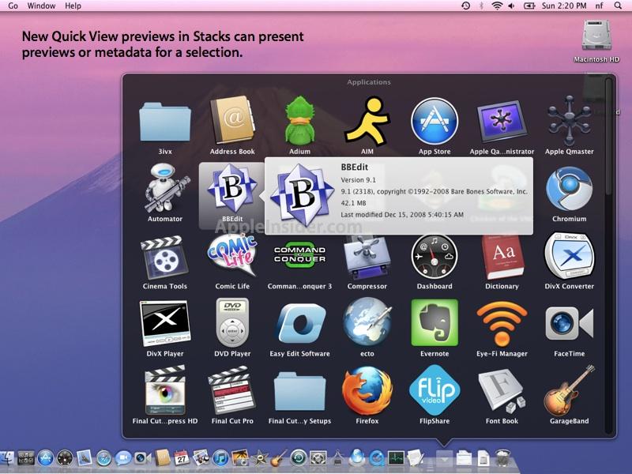Open Easy Edit Software icon
632x474 pixels.
point(302,323)
